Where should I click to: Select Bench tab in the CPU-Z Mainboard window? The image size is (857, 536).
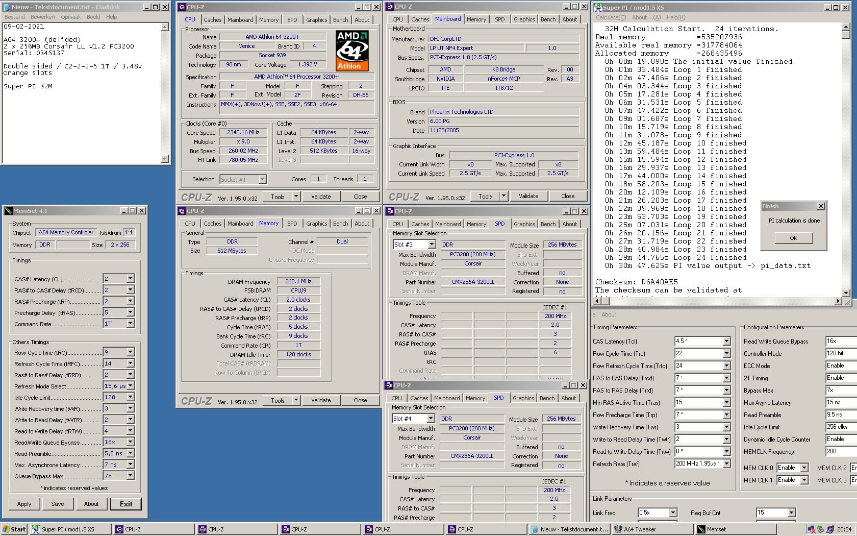pos(548,19)
